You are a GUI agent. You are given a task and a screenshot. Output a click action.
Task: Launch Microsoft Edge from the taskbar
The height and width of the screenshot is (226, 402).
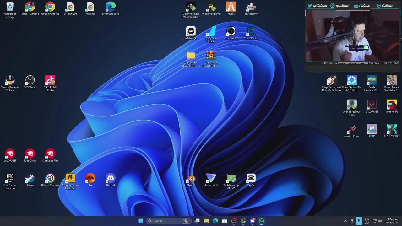pyautogui.click(x=215, y=221)
